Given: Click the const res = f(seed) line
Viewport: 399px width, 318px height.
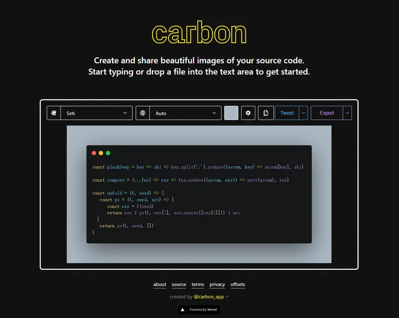Looking at the screenshot, I should point(130,206).
